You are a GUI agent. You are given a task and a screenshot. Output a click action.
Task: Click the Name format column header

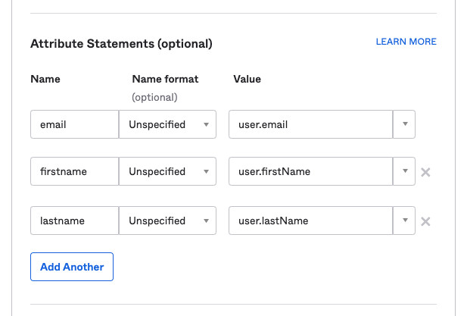click(165, 79)
